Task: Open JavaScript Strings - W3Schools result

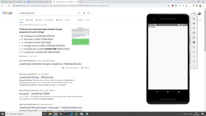Action: pyautogui.click(x=36, y=77)
